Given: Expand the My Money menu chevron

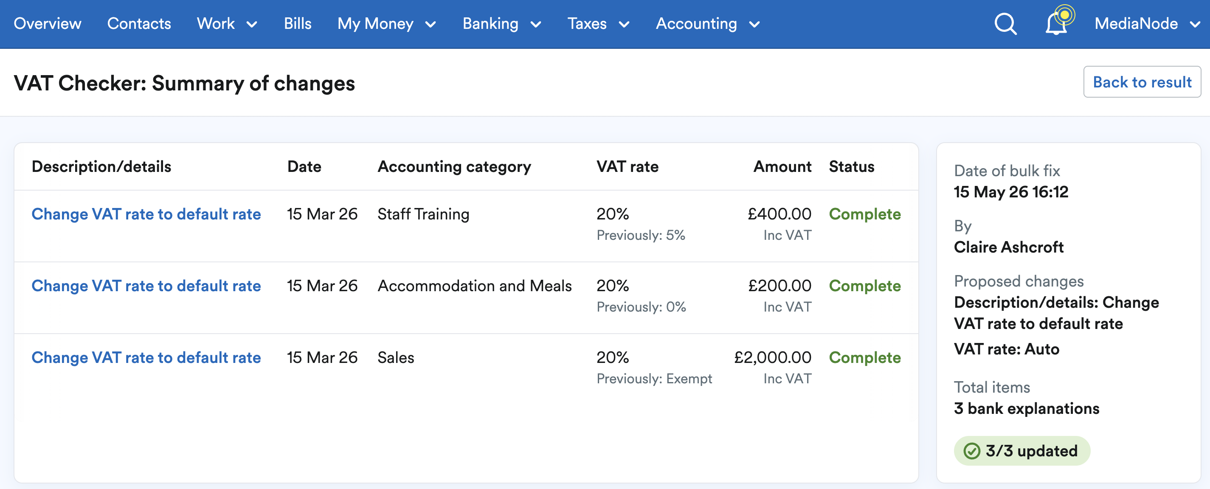Looking at the screenshot, I should pos(431,25).
